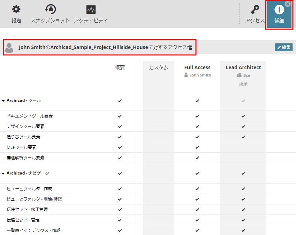Click the 一覧表とインデックス - 作成 row label
The height and width of the screenshot is (235, 296).
tap(33, 230)
